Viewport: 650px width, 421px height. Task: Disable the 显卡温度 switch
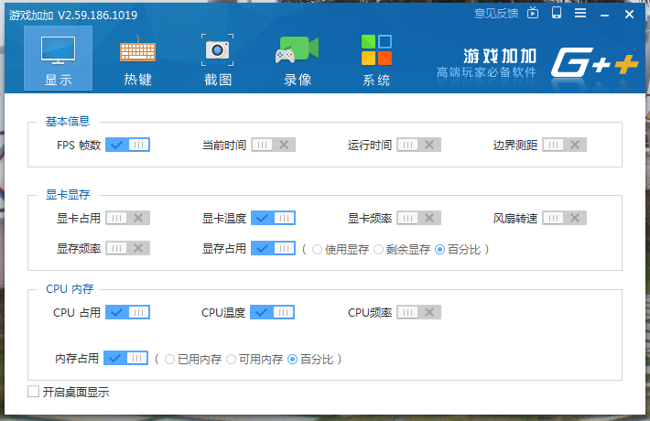pyautogui.click(x=273, y=218)
